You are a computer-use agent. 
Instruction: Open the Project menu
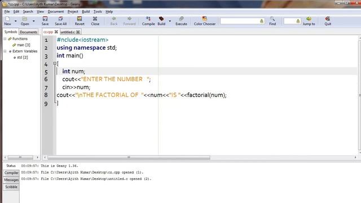point(73,11)
